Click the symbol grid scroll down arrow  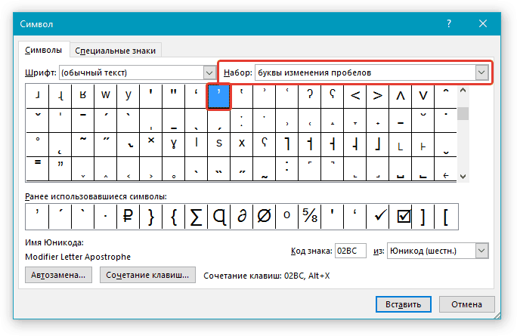coord(463,175)
